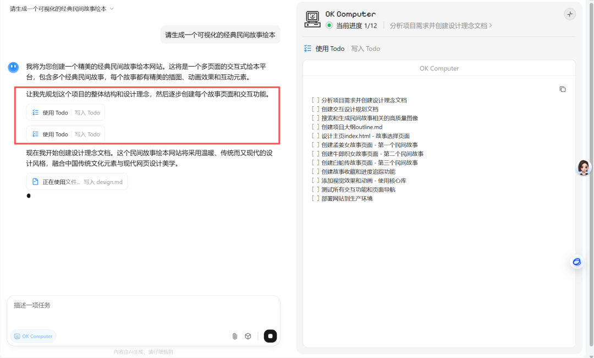Image resolution: width=594 pixels, height=358 pixels.
Task: Switch to 写入 Todo label
Action: [365, 48]
